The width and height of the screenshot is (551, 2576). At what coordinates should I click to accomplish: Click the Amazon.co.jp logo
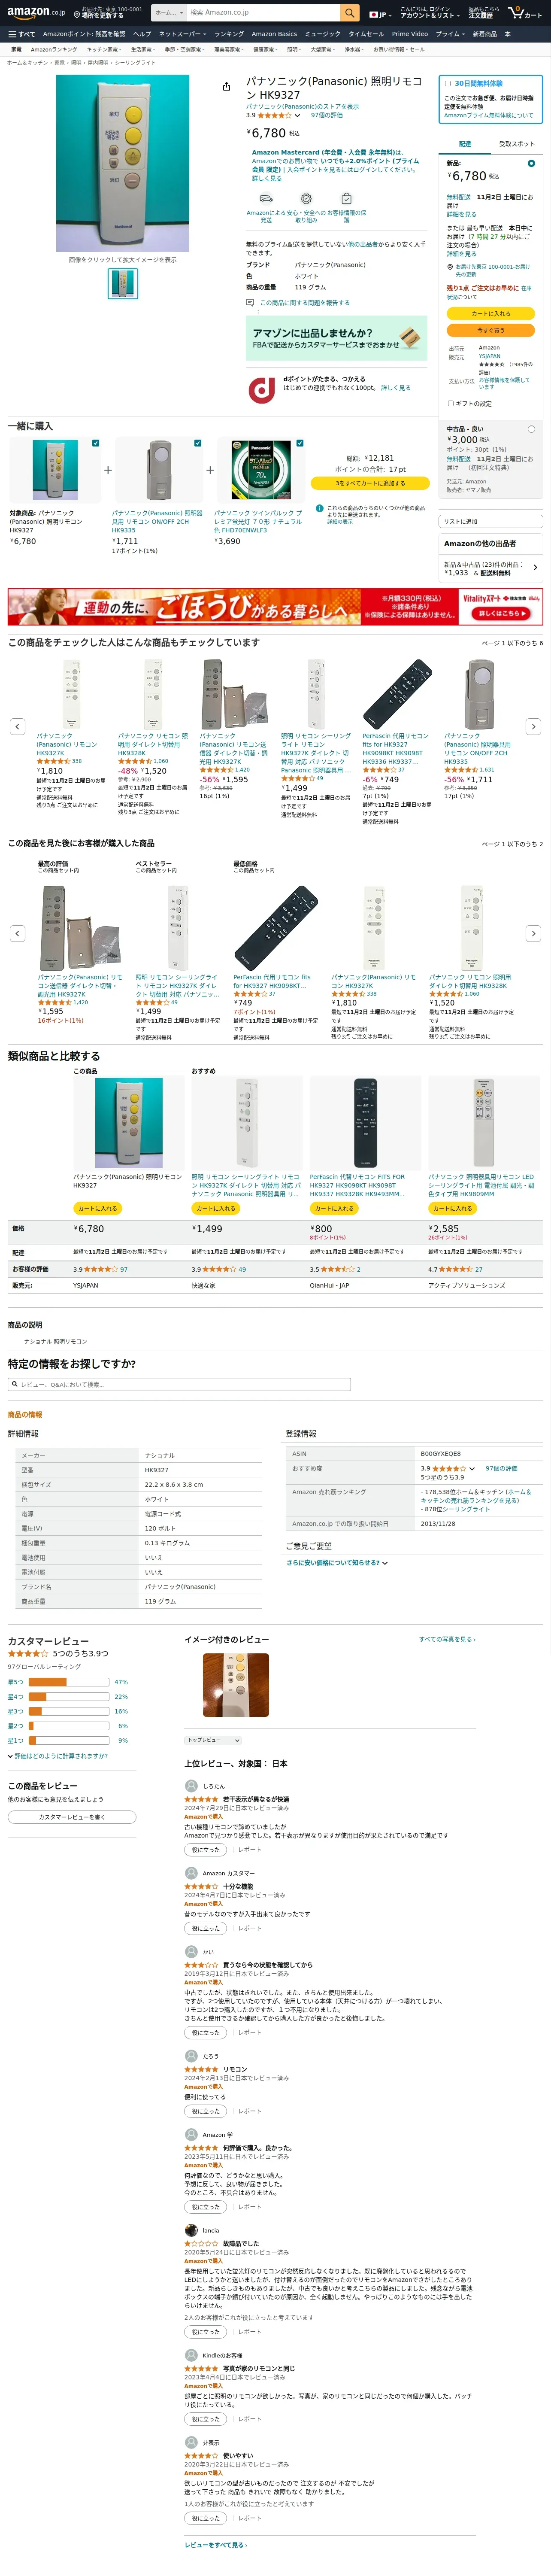pos(36,13)
